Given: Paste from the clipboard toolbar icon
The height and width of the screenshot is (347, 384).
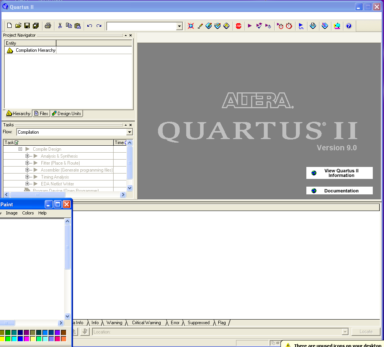Looking at the screenshot, I should (x=78, y=26).
